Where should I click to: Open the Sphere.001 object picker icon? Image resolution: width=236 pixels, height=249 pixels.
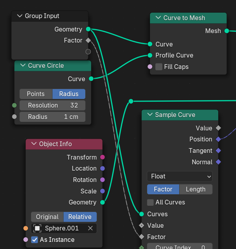(37, 228)
